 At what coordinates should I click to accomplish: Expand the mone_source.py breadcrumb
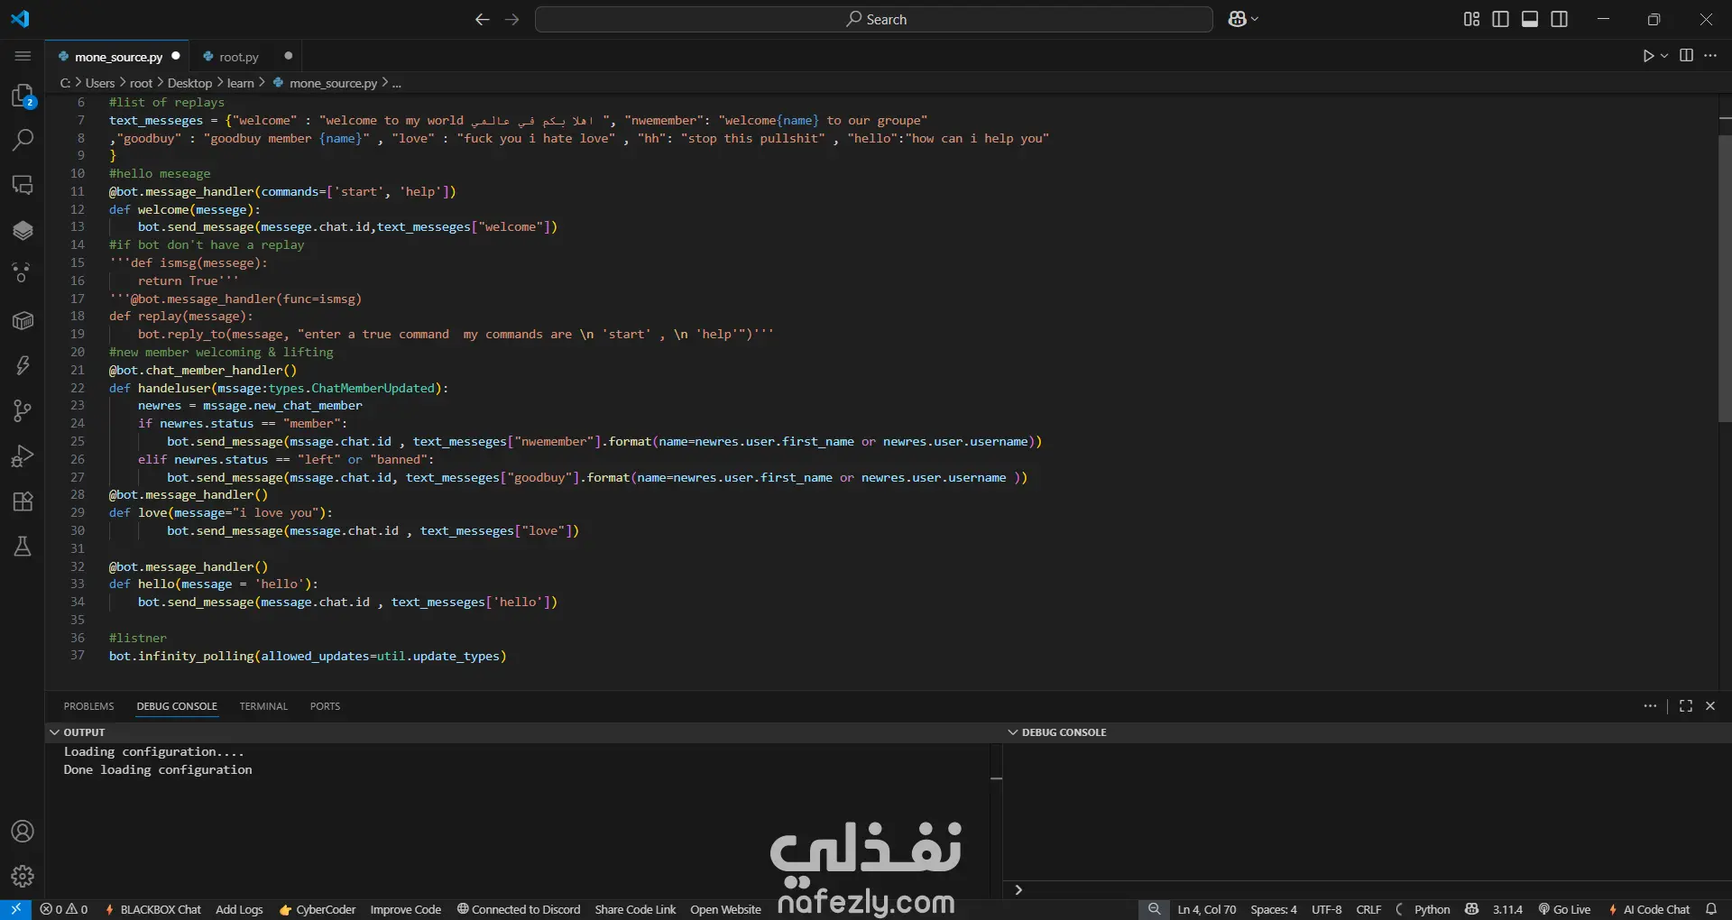(x=333, y=83)
